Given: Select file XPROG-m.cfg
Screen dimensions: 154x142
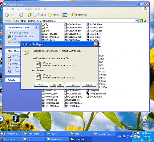Looking at the screenshot, I should tap(94, 97).
